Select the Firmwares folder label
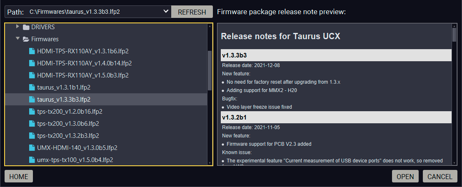The height and width of the screenshot is (187, 462). coord(45,39)
